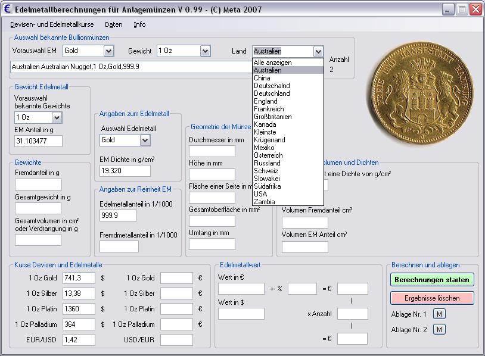Open the Auswahl Edelmetall dropdown
Image resolution: width=485 pixels, height=356 pixels.
tap(145, 140)
